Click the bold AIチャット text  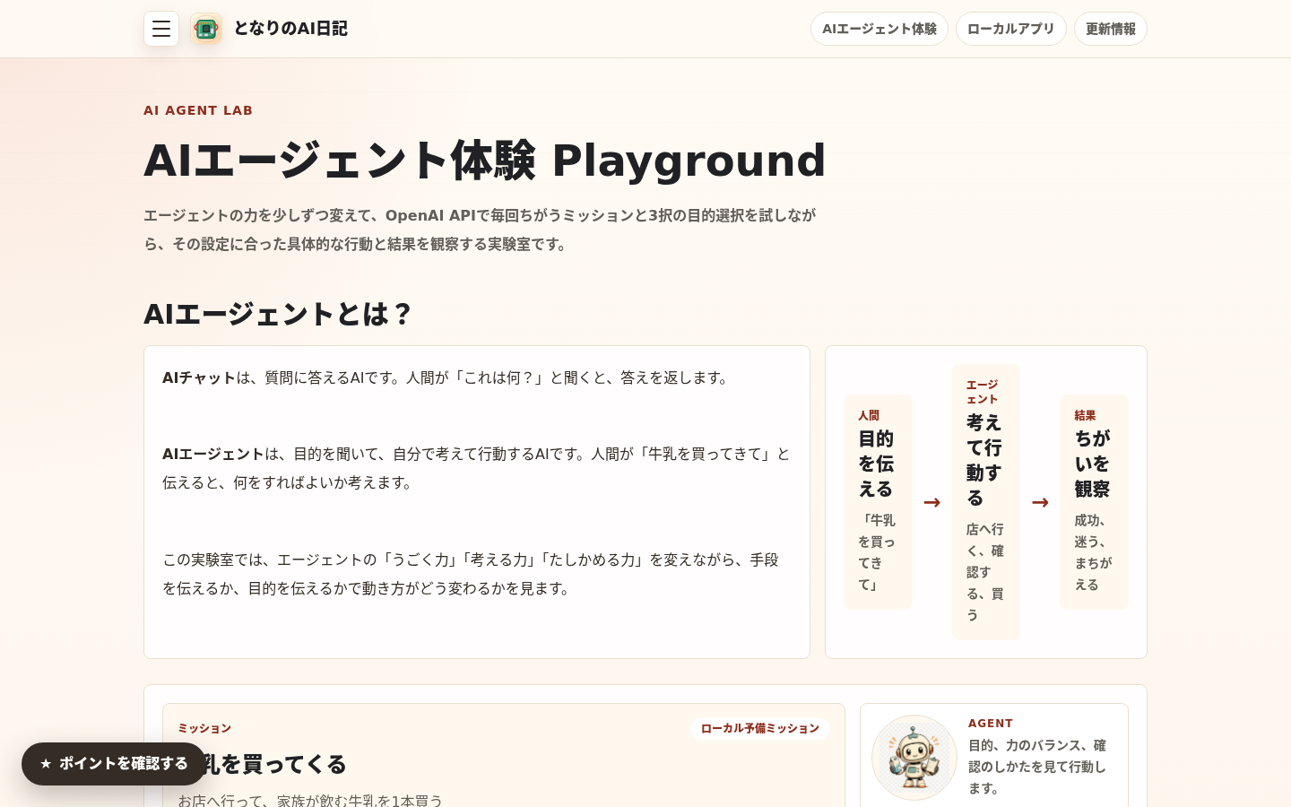[198, 377]
